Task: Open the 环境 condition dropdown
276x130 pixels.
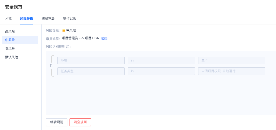Action: [x=91, y=60]
